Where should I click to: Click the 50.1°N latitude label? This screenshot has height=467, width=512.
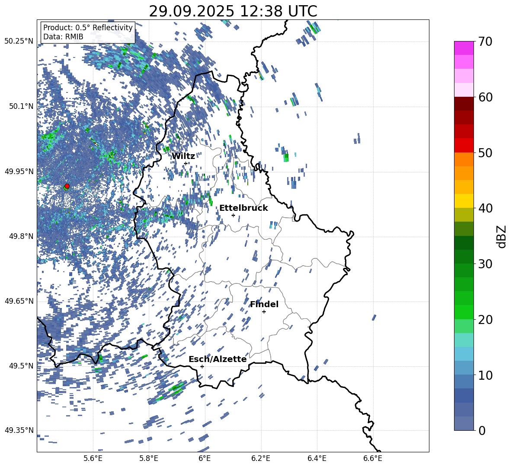coord(21,106)
